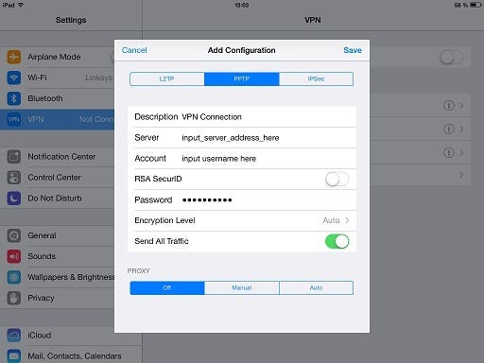Screen dimensions: 484x363
Task: Cancel the Add Configuration dialog
Action: (134, 50)
